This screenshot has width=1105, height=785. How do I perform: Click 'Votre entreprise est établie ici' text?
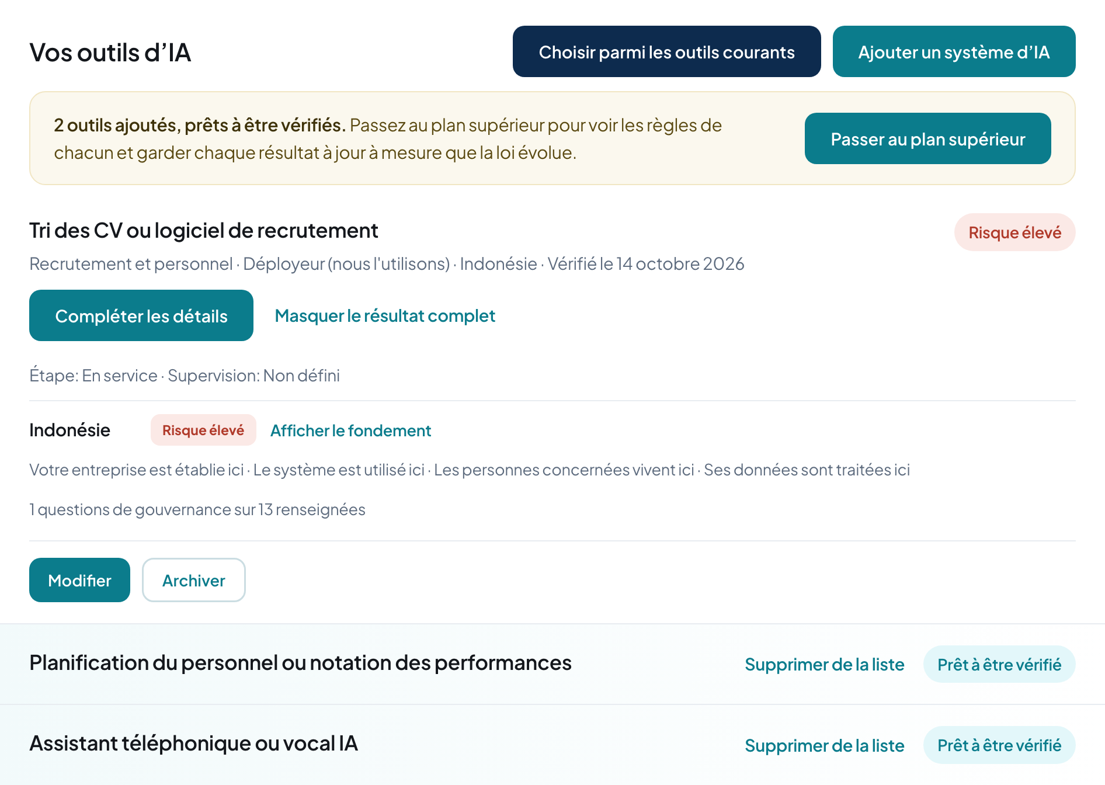(137, 470)
